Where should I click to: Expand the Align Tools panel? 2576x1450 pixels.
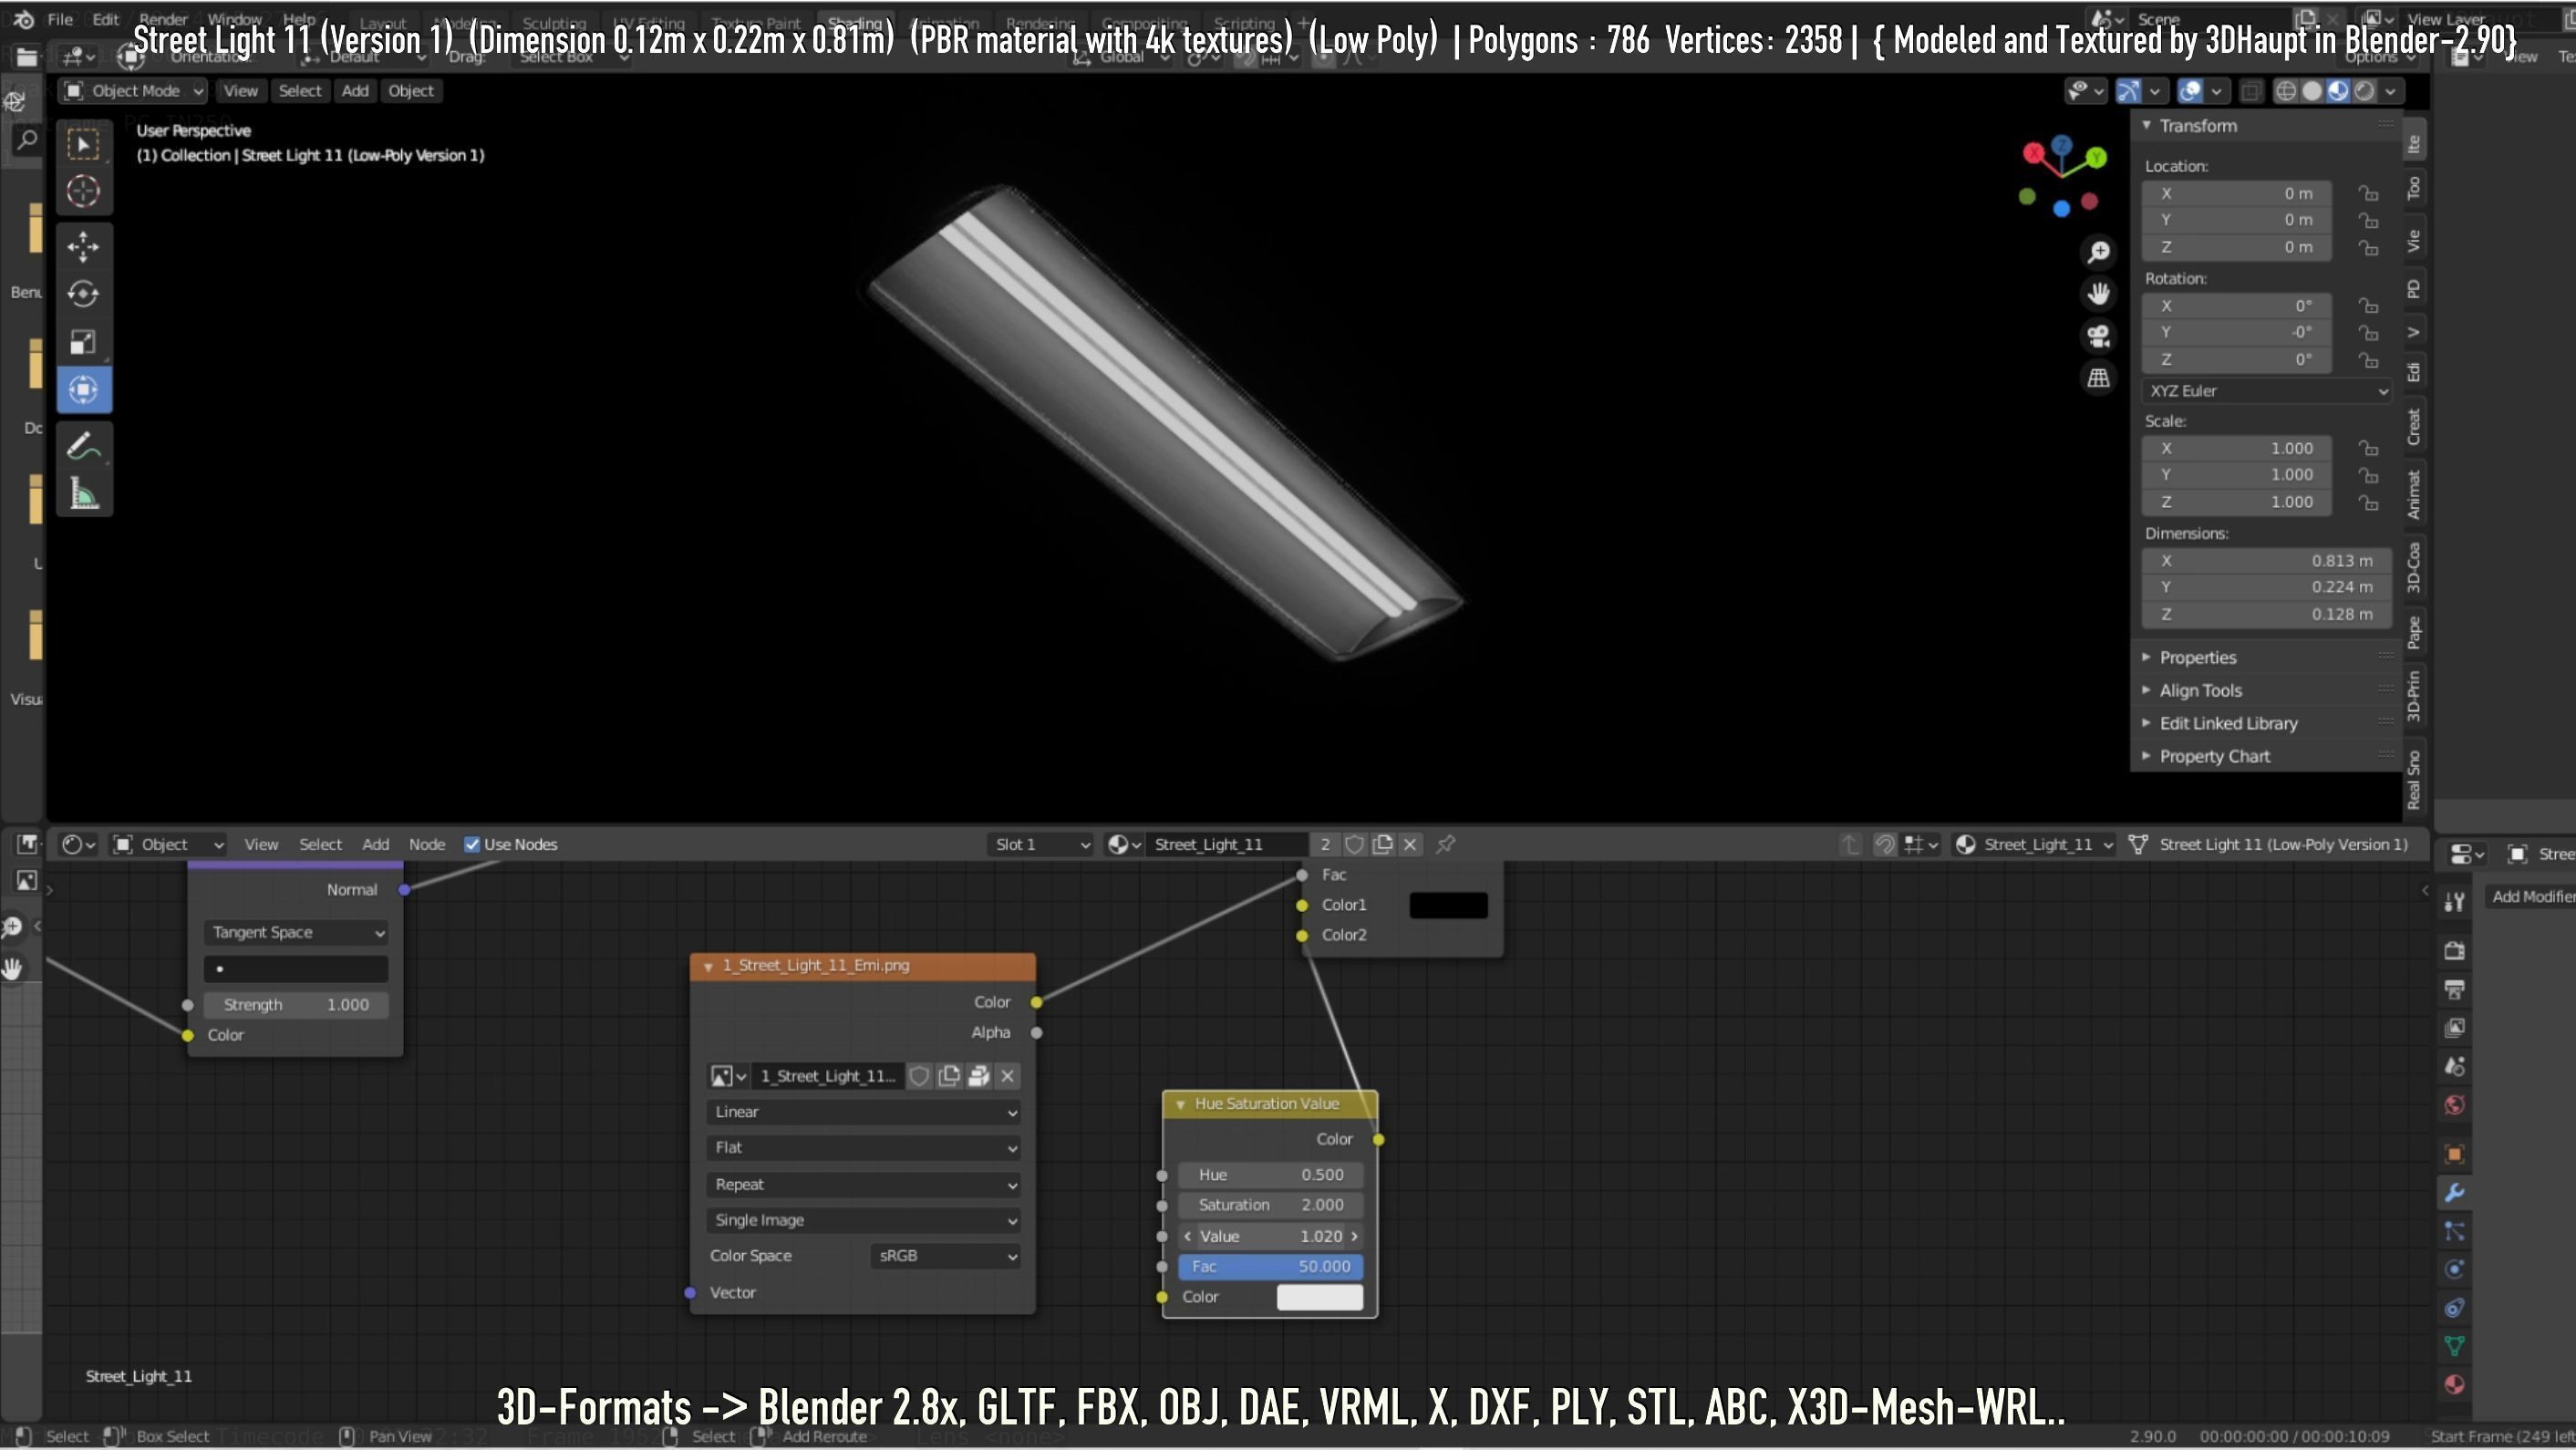(x=2200, y=690)
